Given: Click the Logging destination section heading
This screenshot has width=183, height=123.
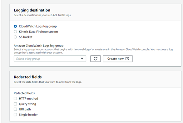Looking at the screenshot, I should click(x=32, y=10).
